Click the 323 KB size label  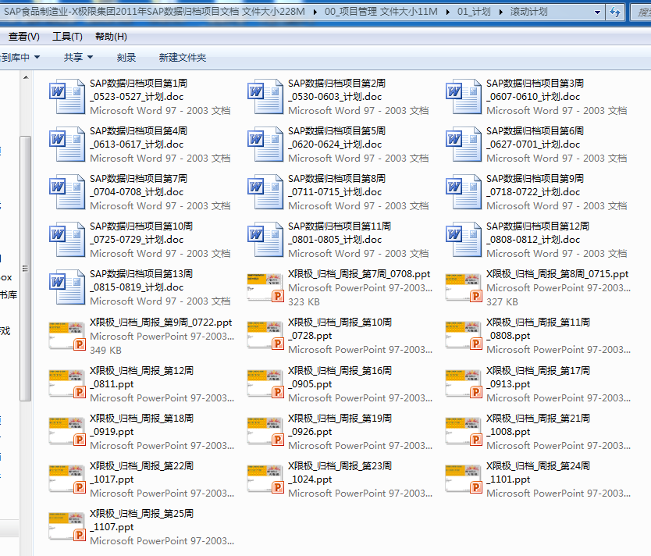click(304, 302)
